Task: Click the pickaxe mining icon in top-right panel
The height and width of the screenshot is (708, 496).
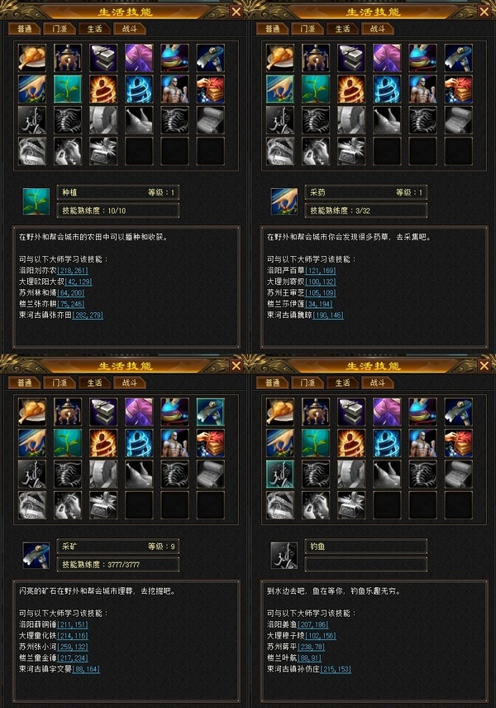Action: tap(458, 58)
